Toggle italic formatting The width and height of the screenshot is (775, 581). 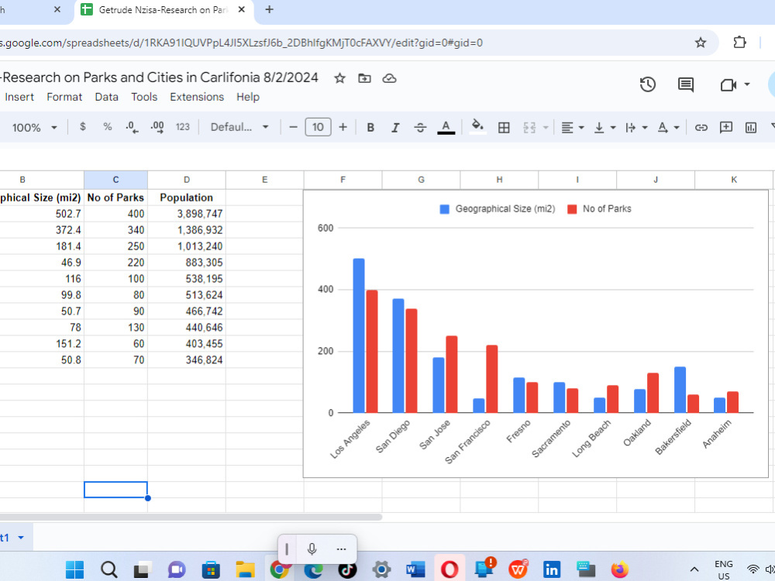(x=395, y=128)
